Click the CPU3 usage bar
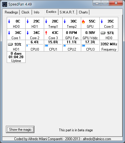This screenshot has height=143, width=125. (x=90, y=46)
